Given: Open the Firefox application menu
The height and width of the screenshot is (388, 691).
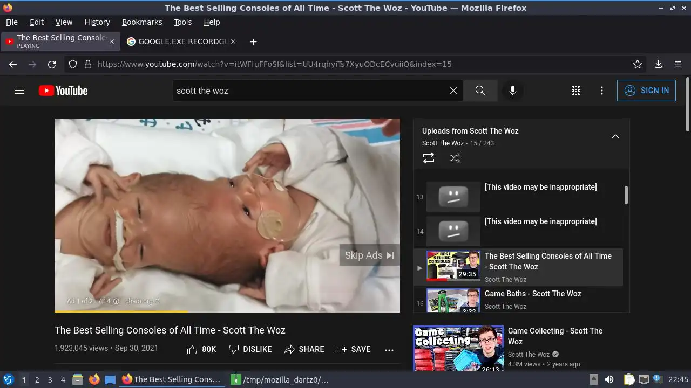Looking at the screenshot, I should 678,64.
